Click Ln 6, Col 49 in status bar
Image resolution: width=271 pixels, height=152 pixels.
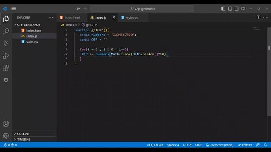[x=155, y=145]
